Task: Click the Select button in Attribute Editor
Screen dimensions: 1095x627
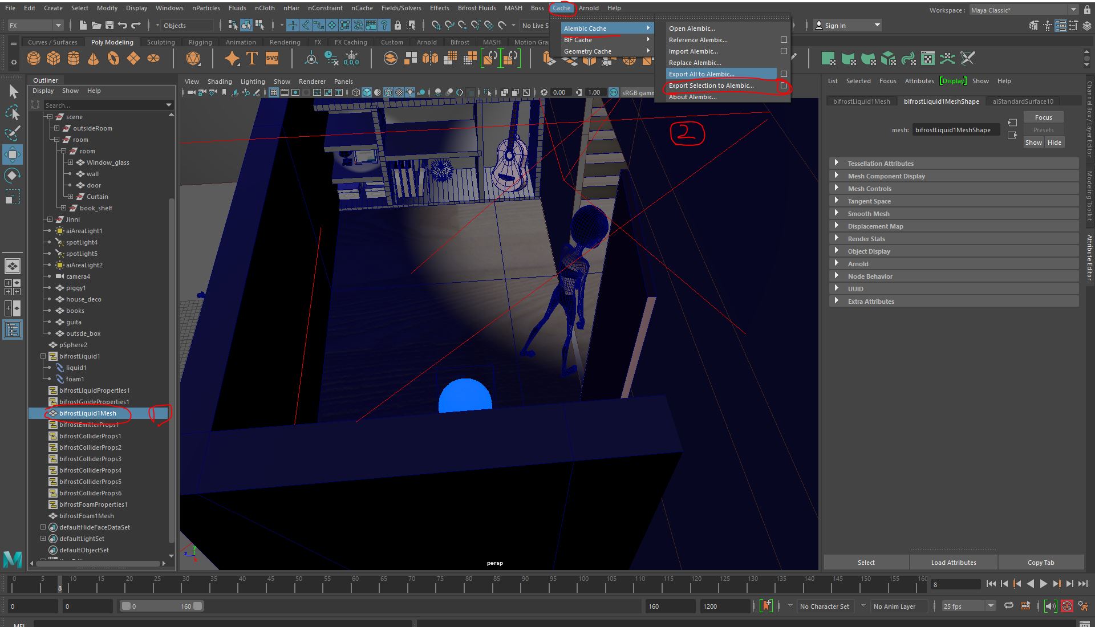Action: pos(866,563)
